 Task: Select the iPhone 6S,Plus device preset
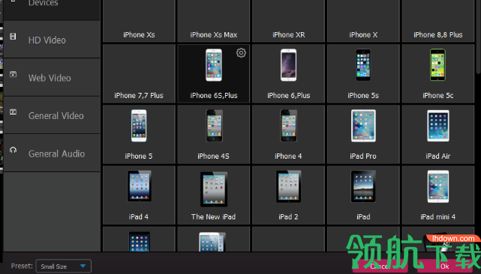tap(214, 73)
